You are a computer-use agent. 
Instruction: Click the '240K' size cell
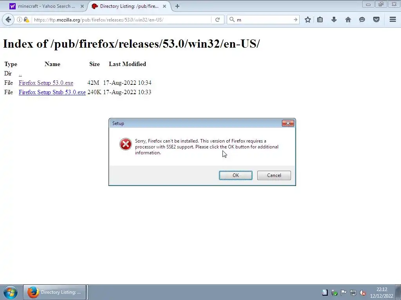pyautogui.click(x=94, y=92)
